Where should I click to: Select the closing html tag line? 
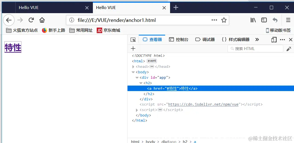coord(140,121)
